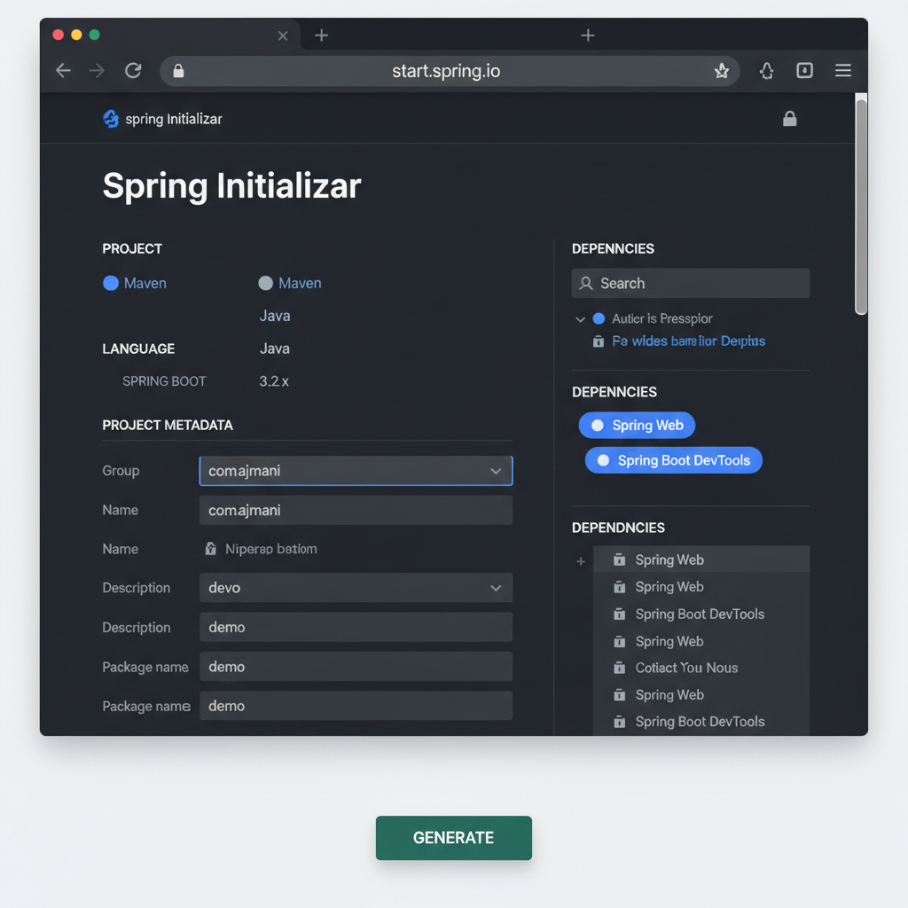The width and height of the screenshot is (908, 908).
Task: Collapse the Autier is Presspior chevron
Action: click(x=580, y=319)
